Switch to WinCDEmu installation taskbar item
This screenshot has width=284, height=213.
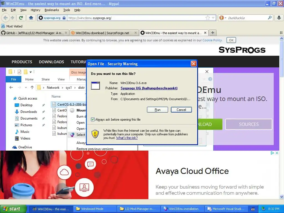click(183, 209)
